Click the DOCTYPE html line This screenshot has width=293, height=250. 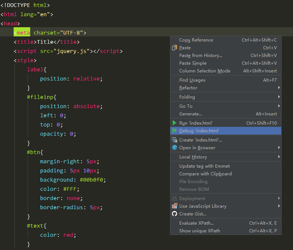tap(25, 5)
